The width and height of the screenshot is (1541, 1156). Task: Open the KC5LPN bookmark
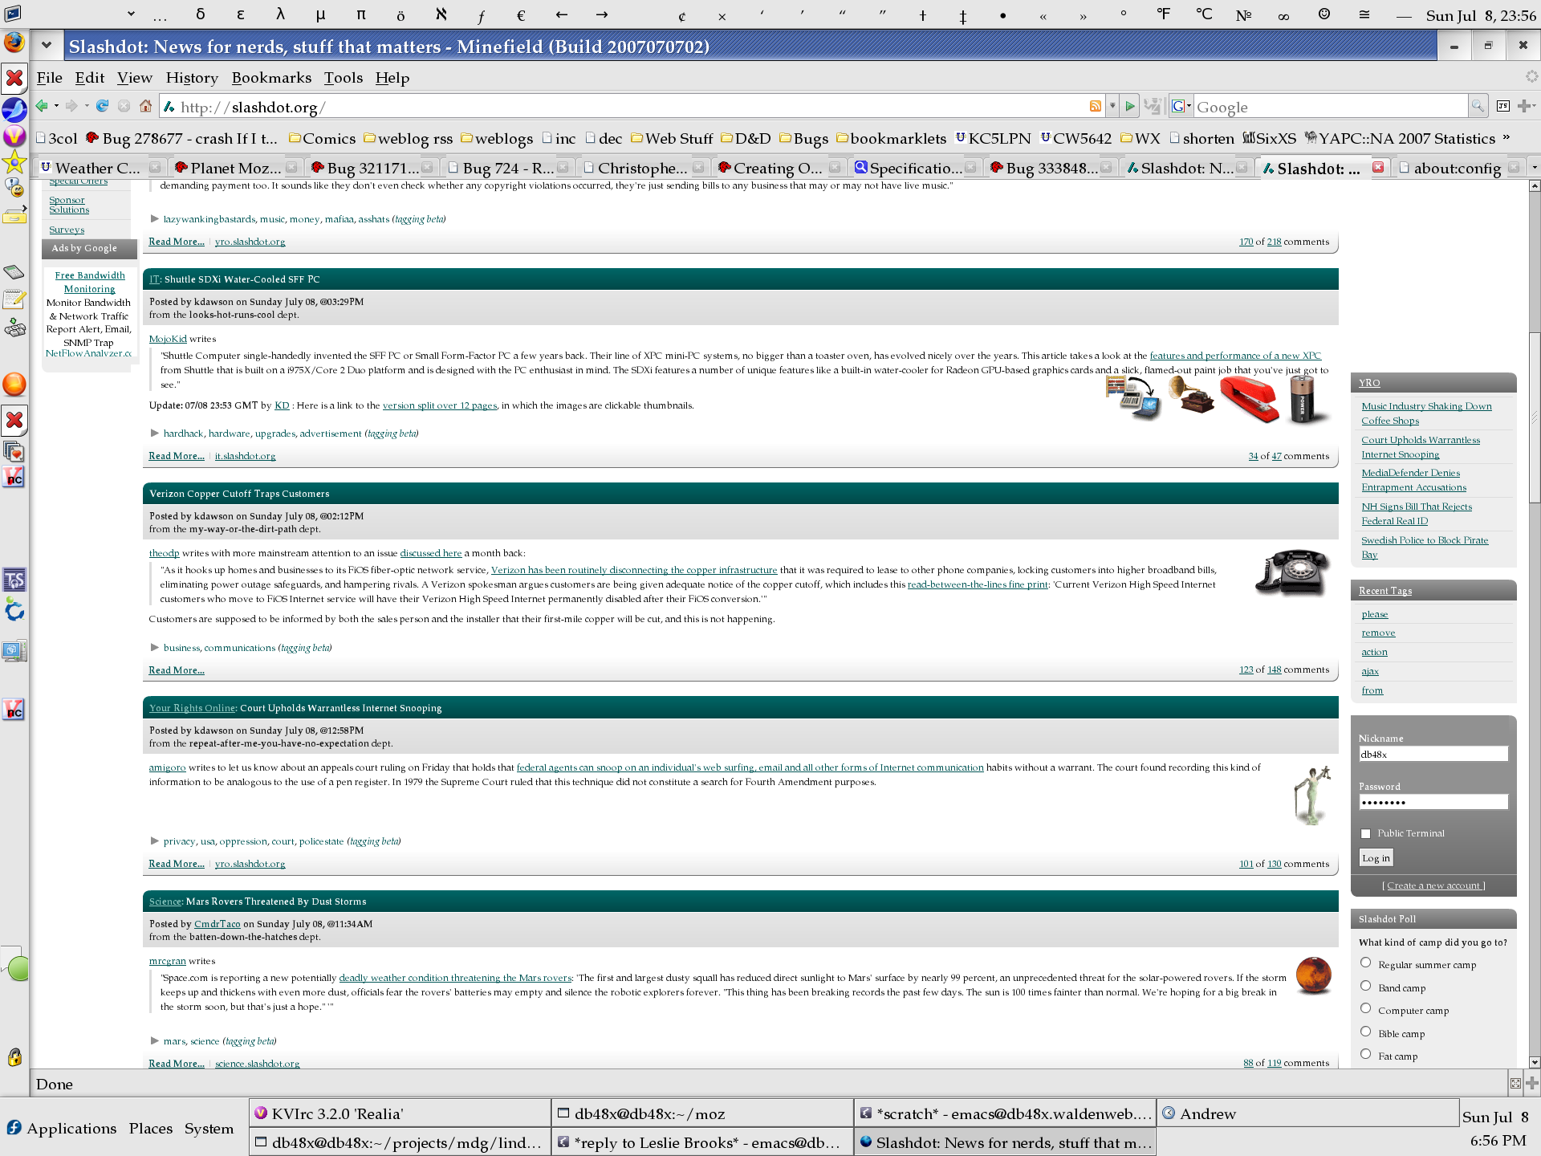coord(993,138)
